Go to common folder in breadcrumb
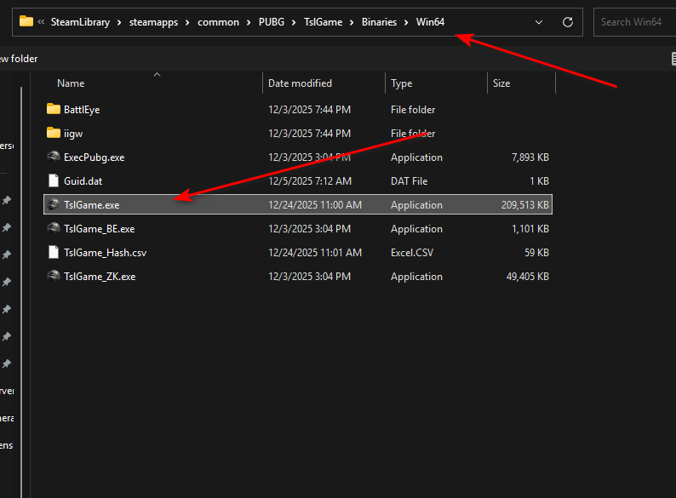The width and height of the screenshot is (676, 498). pyautogui.click(x=218, y=22)
